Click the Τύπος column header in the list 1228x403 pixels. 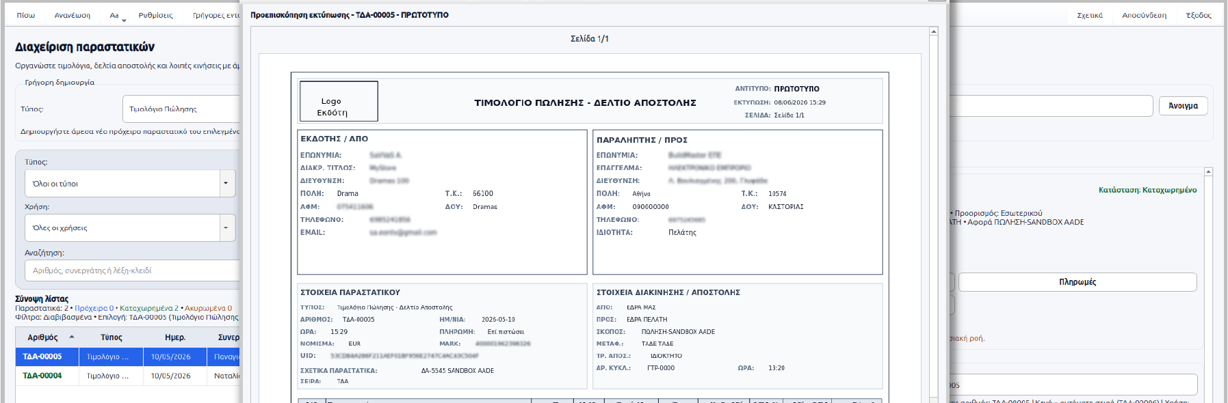112,337
